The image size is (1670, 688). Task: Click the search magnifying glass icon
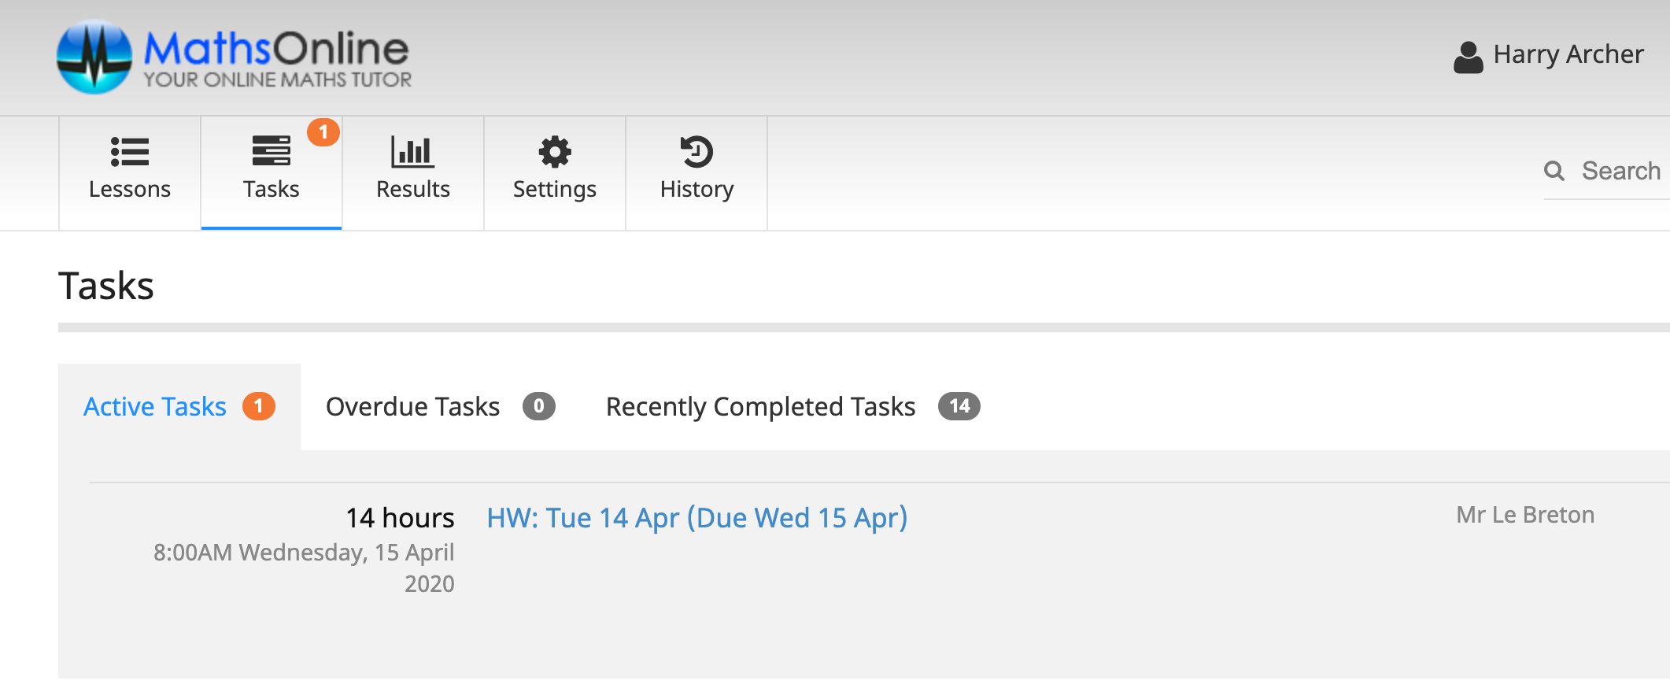tap(1554, 171)
